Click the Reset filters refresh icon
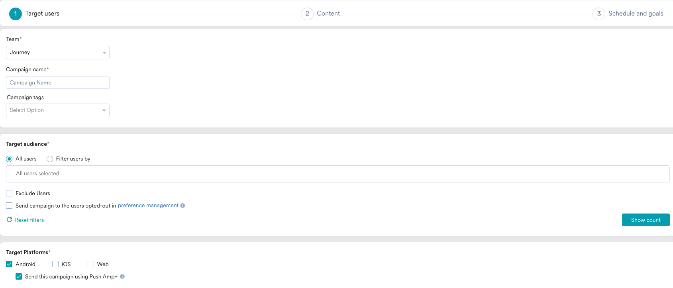This screenshot has width=673, height=288. (9, 220)
